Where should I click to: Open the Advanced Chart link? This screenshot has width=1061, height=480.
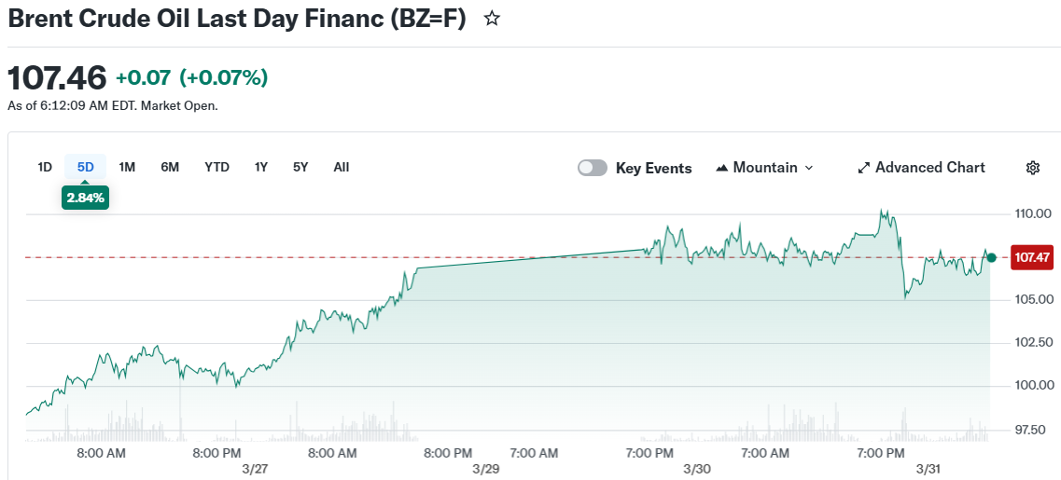929,168
